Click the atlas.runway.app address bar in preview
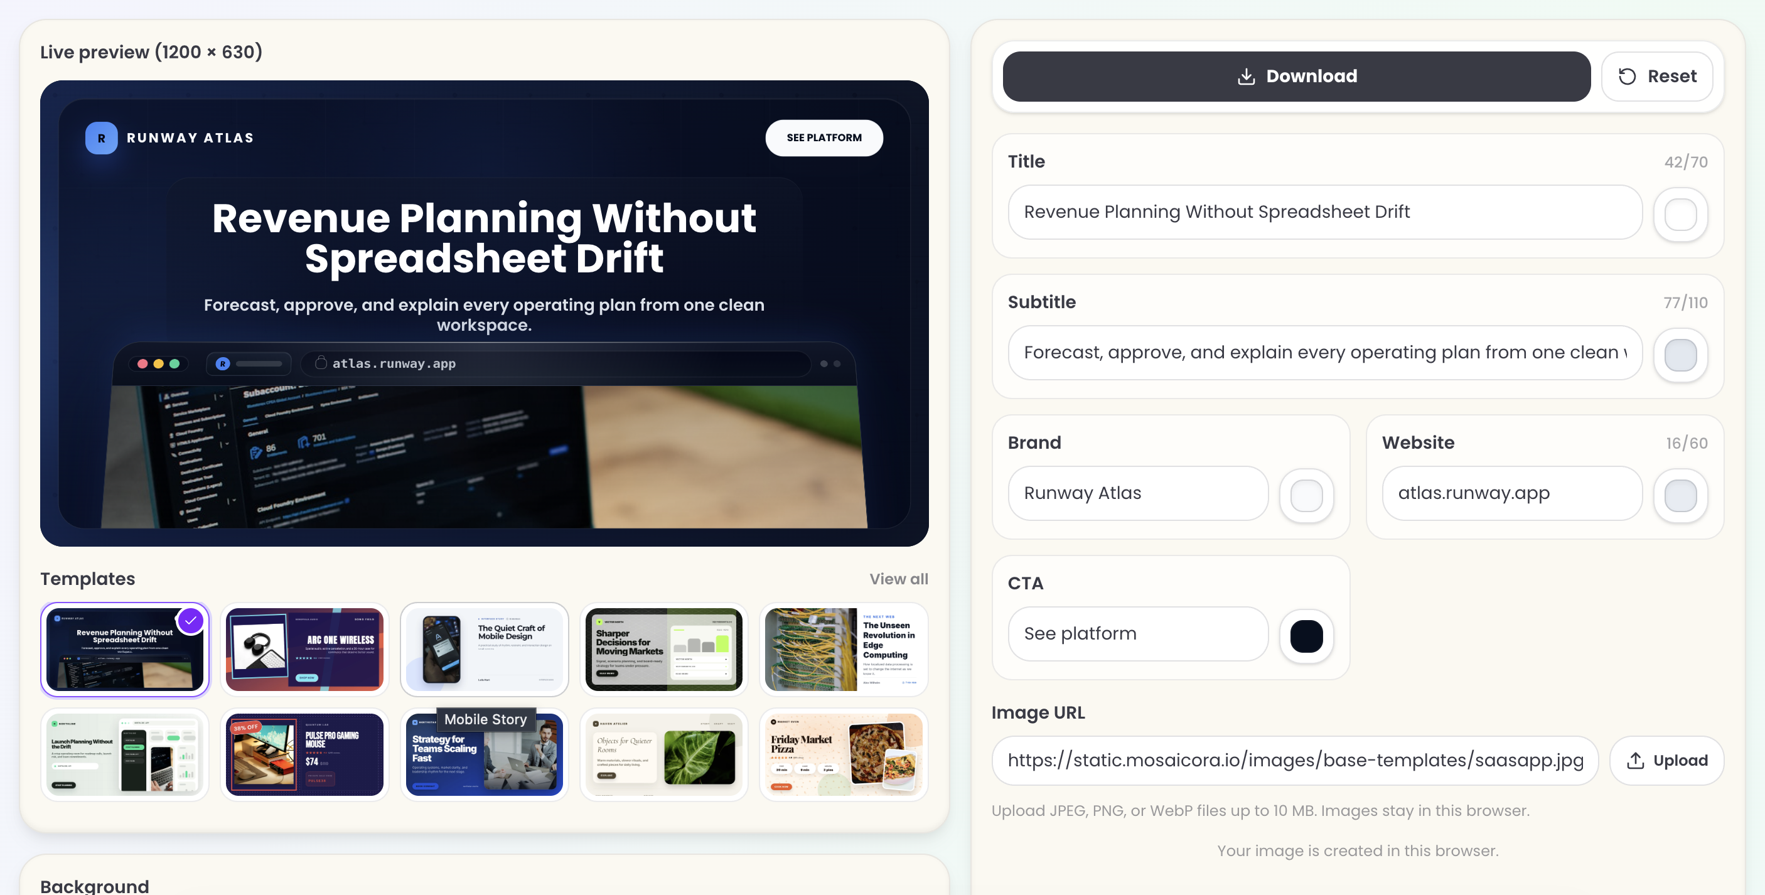 point(555,364)
